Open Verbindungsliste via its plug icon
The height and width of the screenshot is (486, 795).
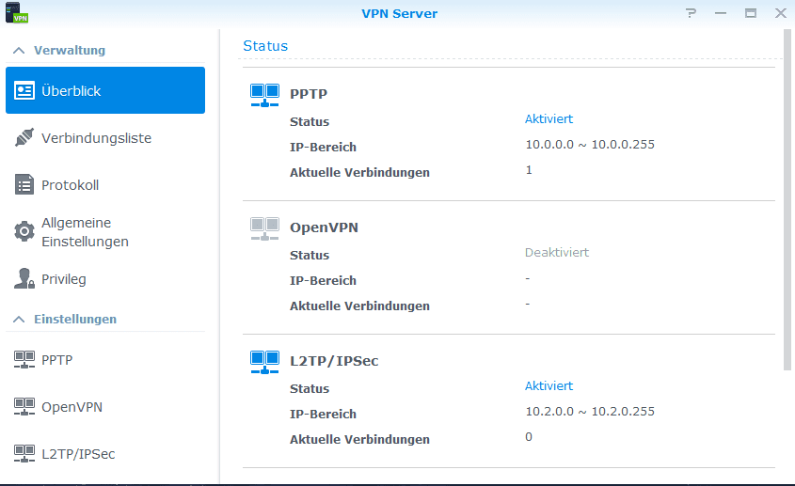[x=24, y=137]
